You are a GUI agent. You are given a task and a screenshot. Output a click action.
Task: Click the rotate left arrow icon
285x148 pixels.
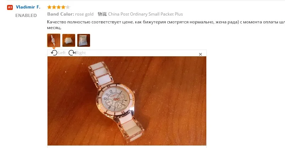pos(54,53)
